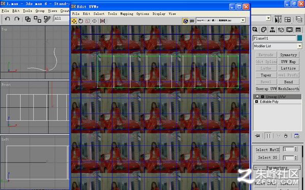
Task: Open the Motion command panel tab
Action: click(281, 30)
